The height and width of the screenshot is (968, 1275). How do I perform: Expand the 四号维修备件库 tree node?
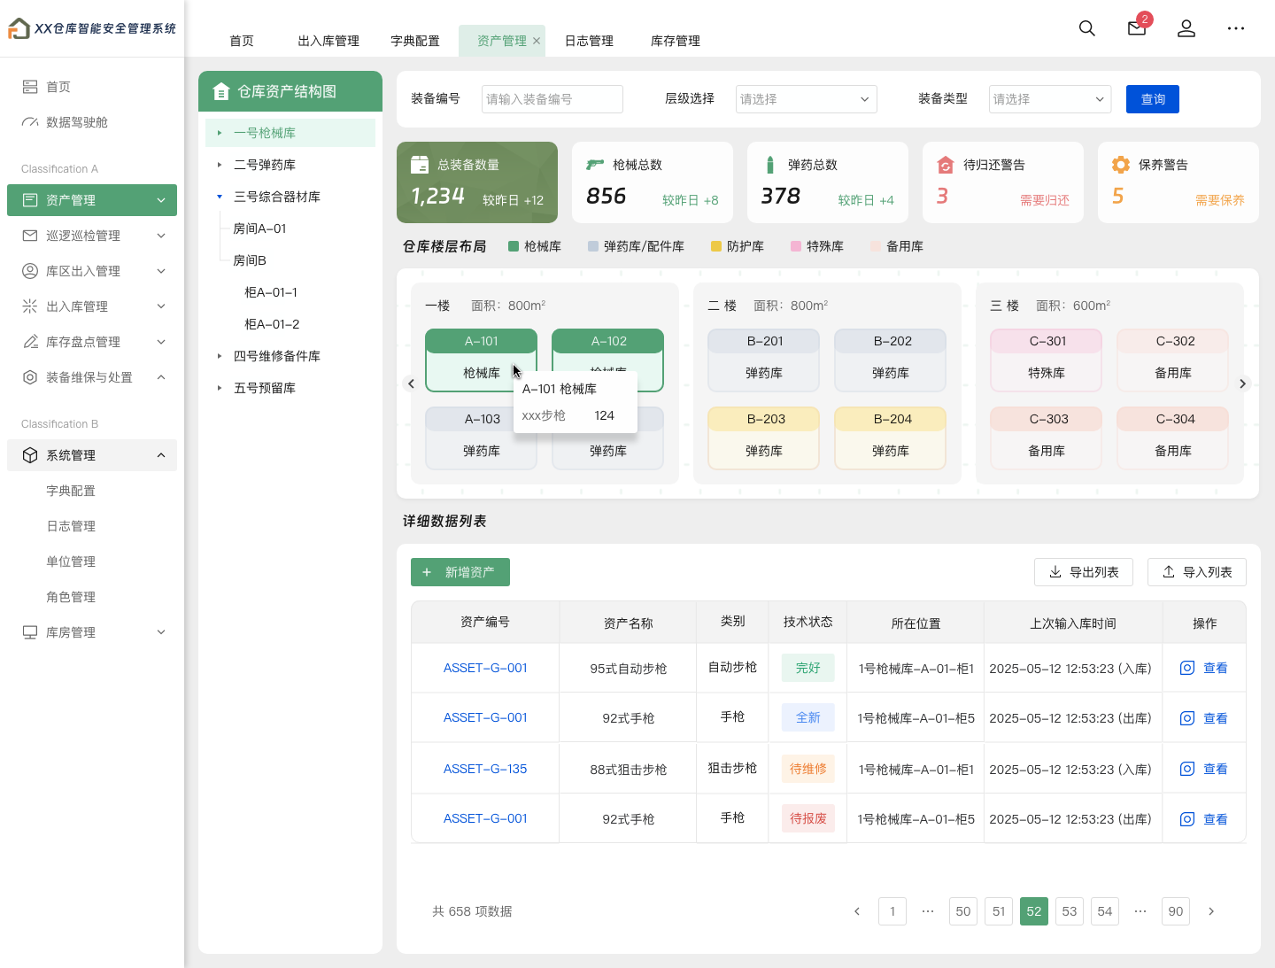click(220, 356)
